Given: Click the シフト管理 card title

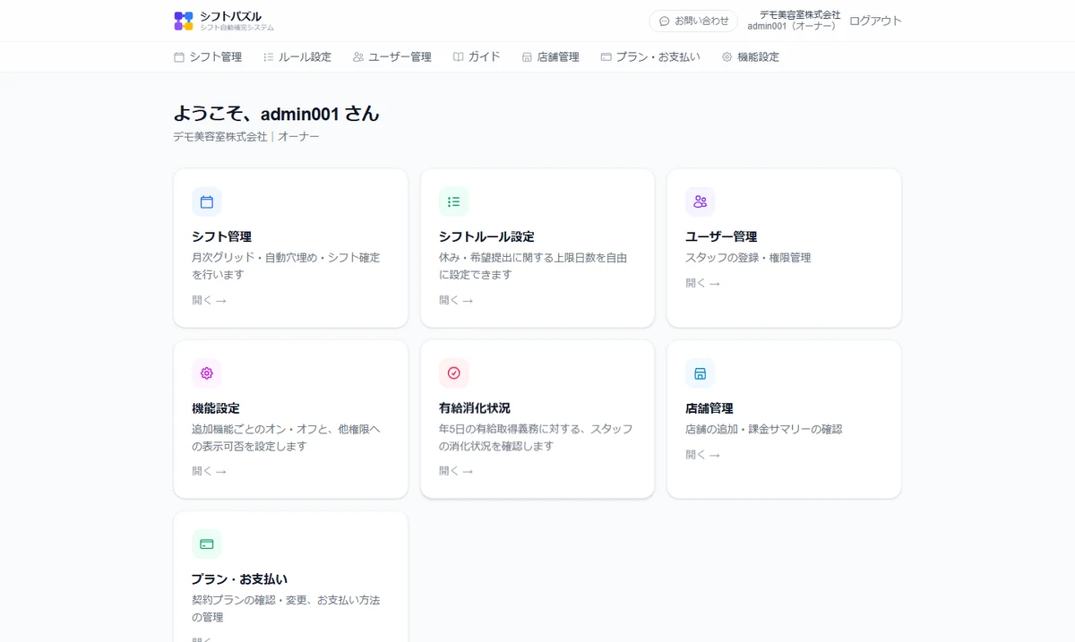Looking at the screenshot, I should tap(221, 236).
